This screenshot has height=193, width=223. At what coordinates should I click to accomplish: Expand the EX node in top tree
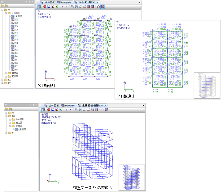coord(2,80)
